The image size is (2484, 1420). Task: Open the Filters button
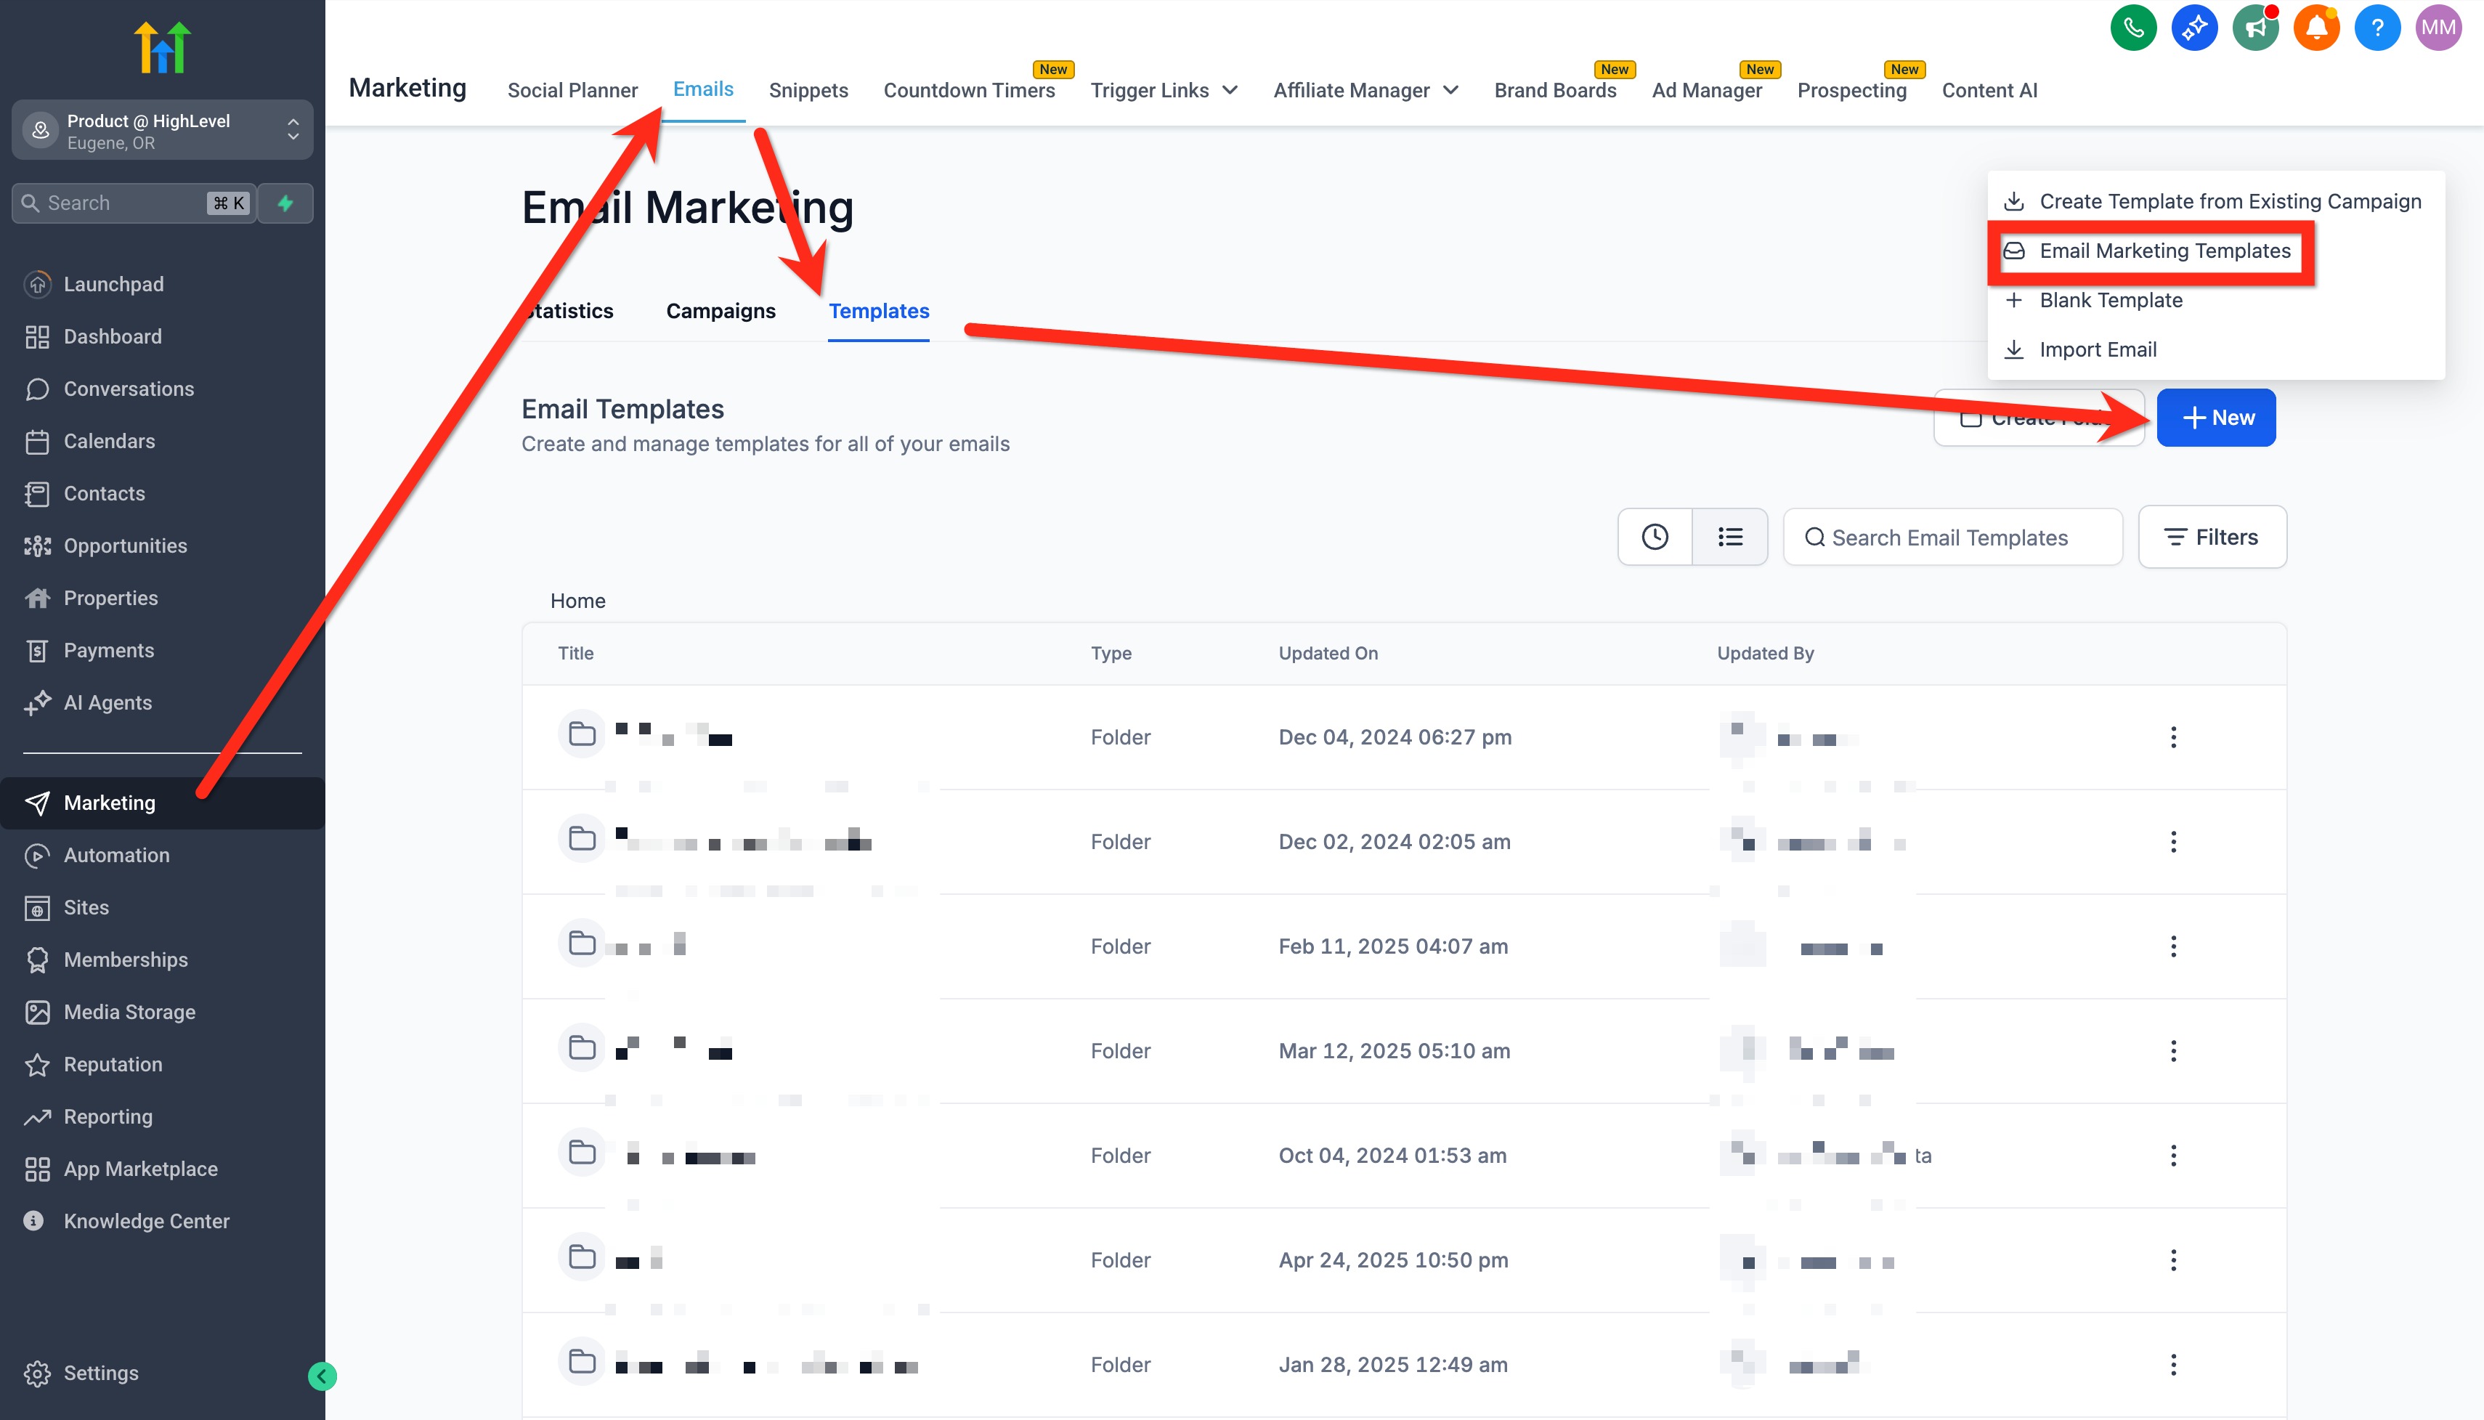pos(2212,536)
